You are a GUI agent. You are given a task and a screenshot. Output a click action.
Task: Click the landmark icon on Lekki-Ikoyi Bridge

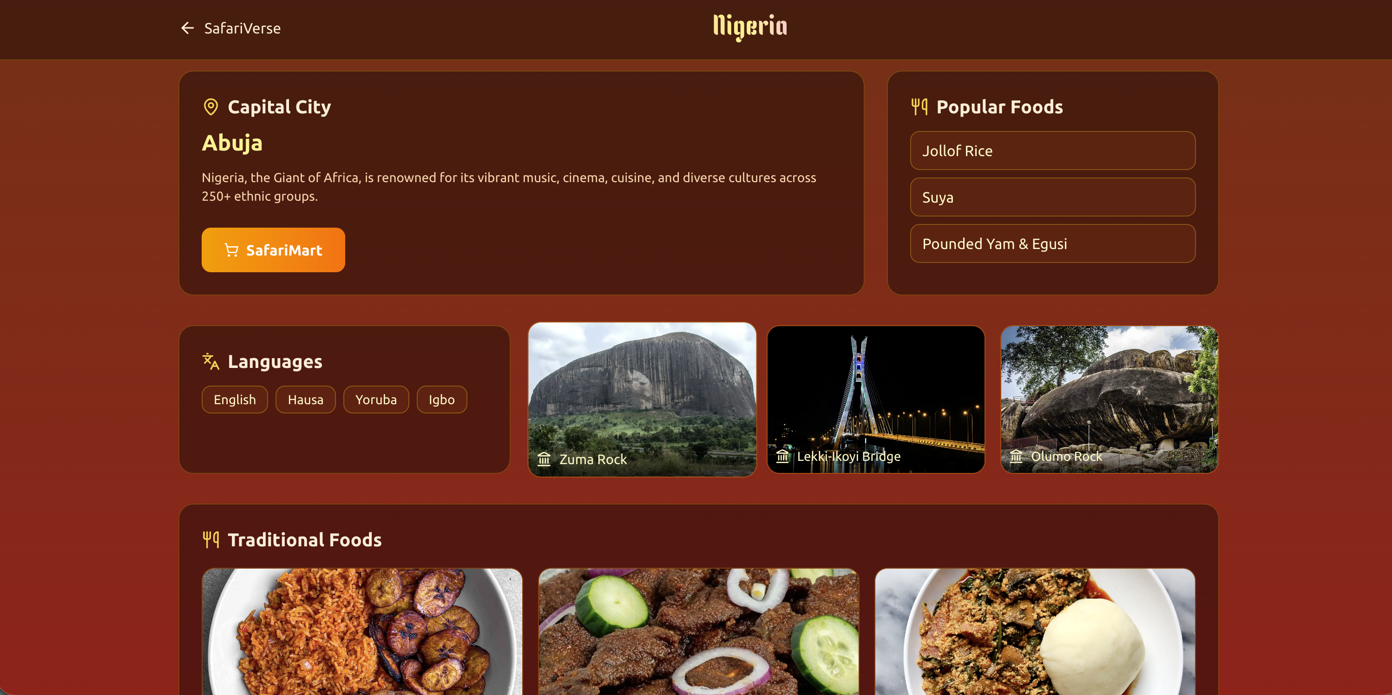pos(782,457)
